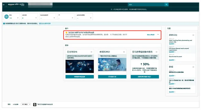Screen dimensions: 201x110
Task: Open the action card three-dot menu
Action: 158,34
